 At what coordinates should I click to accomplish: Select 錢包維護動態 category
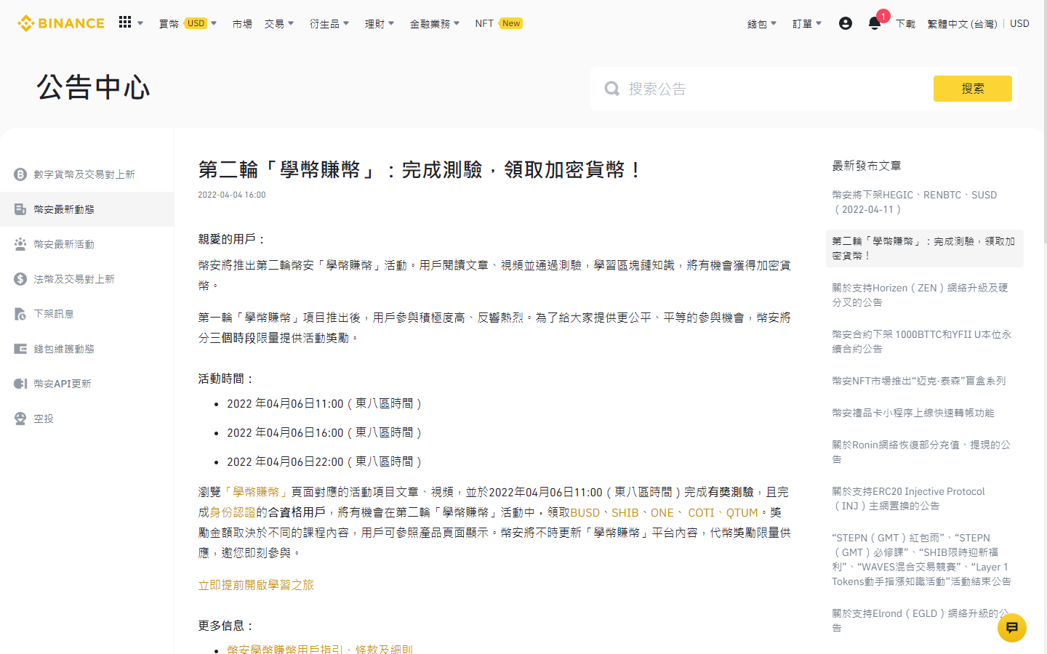[x=87, y=349]
